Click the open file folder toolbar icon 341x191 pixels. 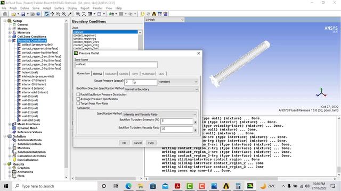point(13,14)
